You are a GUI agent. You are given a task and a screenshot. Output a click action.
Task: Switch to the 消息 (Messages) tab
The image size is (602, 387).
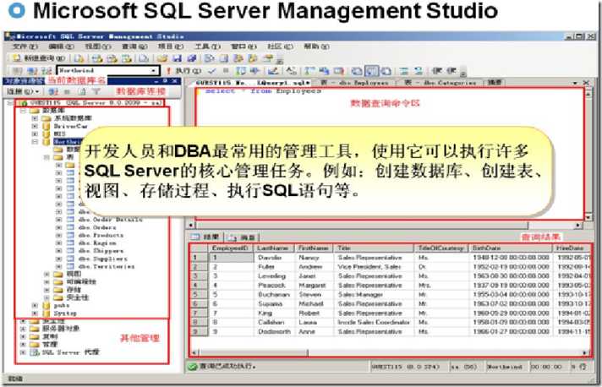243,237
